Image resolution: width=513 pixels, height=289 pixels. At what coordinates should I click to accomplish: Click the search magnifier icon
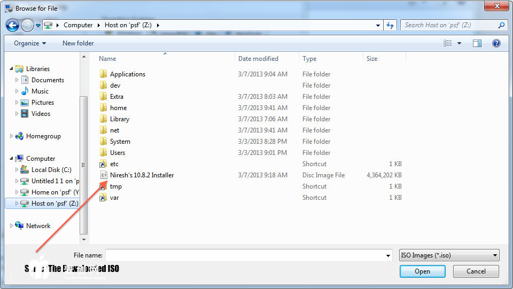tap(501, 25)
